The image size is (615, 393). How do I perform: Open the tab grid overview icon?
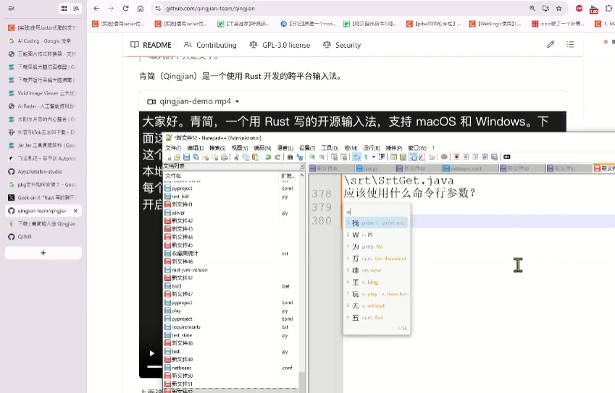pos(64,8)
